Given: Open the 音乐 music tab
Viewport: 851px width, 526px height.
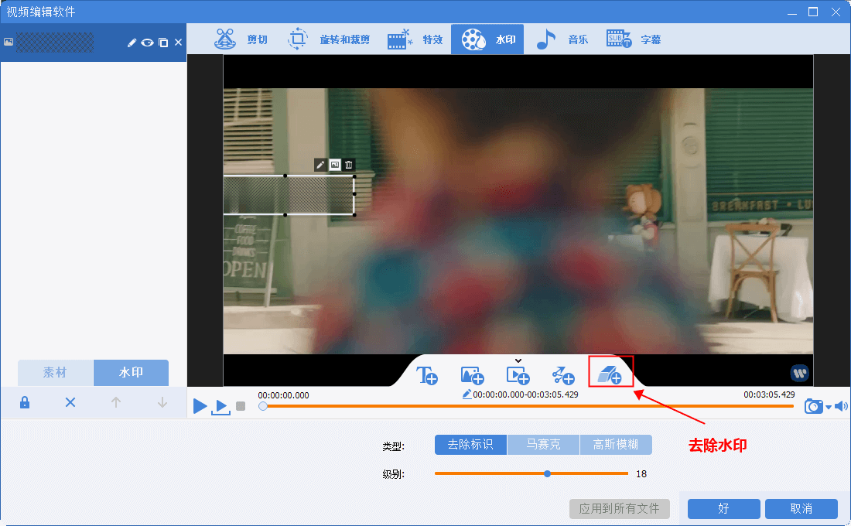Looking at the screenshot, I should pyautogui.click(x=562, y=39).
